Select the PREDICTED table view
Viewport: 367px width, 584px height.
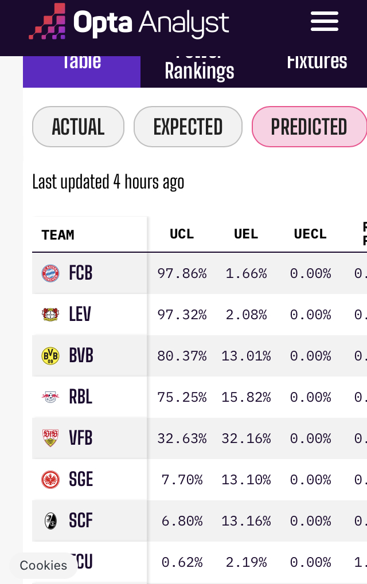tap(309, 127)
